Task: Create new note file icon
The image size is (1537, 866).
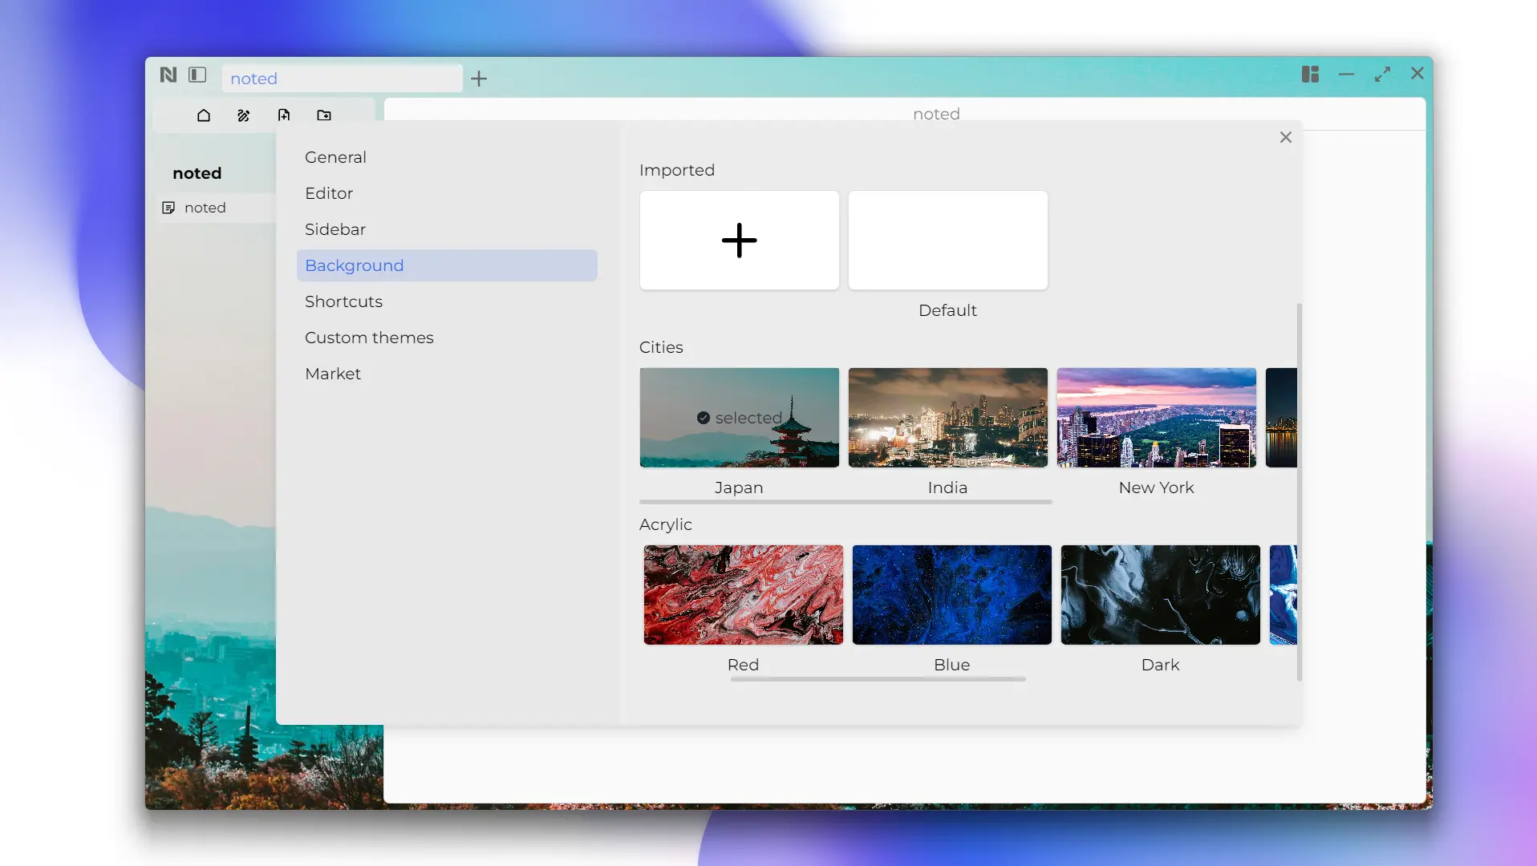Action: tap(284, 115)
